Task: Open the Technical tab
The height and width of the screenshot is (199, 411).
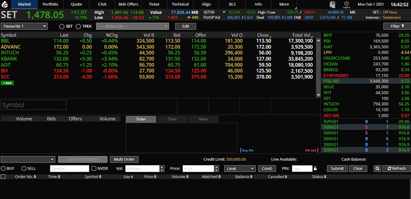Action: click(180, 4)
